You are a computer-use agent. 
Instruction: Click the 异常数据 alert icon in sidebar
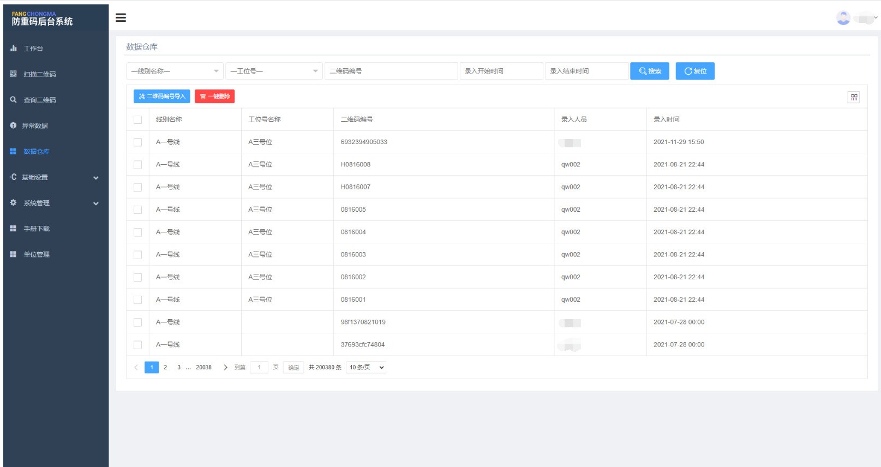point(14,125)
